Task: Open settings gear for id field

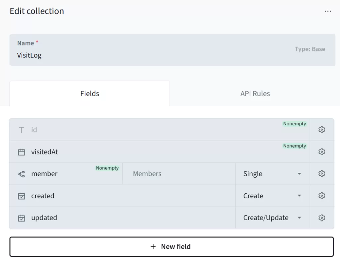Action: tap(321, 130)
